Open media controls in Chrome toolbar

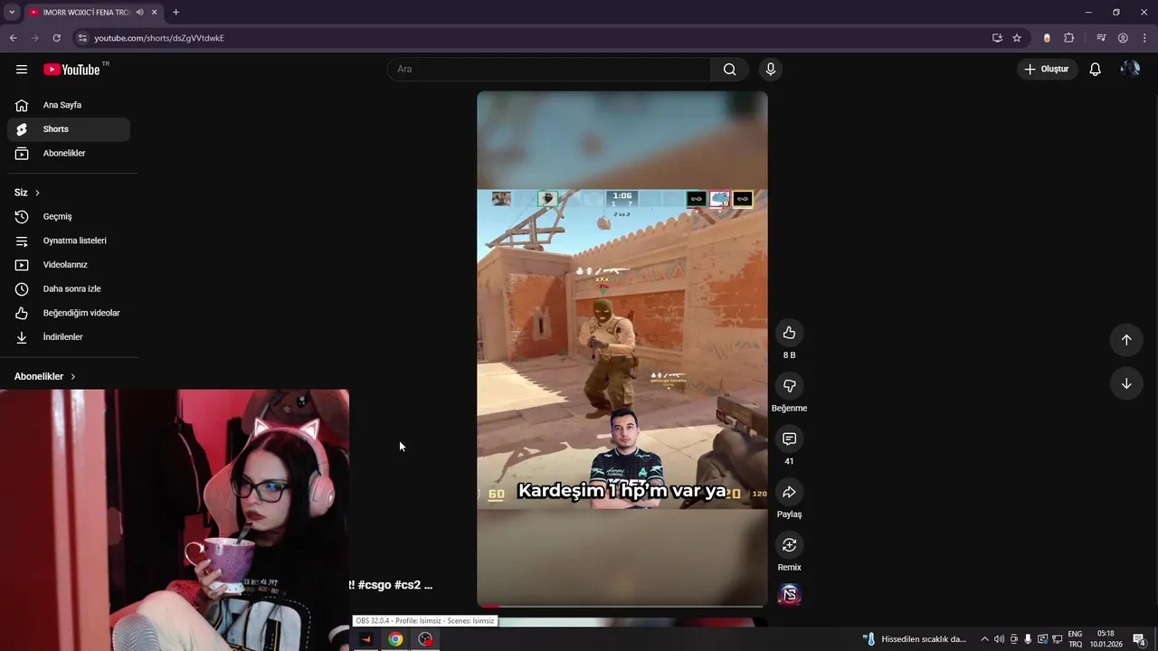click(x=1101, y=38)
